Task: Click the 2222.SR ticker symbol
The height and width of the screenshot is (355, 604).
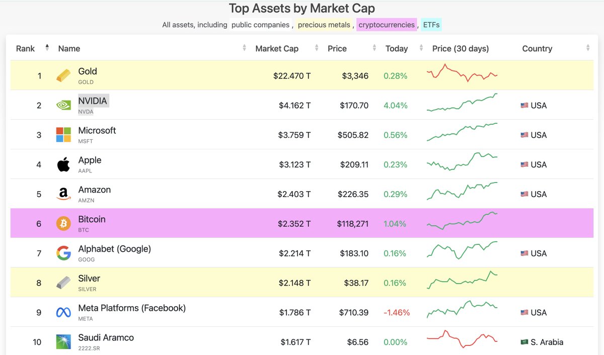Action: tap(89, 348)
